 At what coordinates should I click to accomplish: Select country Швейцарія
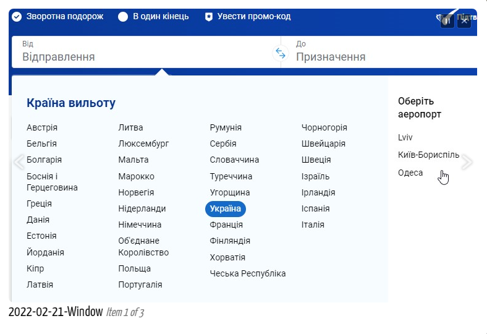coord(323,144)
